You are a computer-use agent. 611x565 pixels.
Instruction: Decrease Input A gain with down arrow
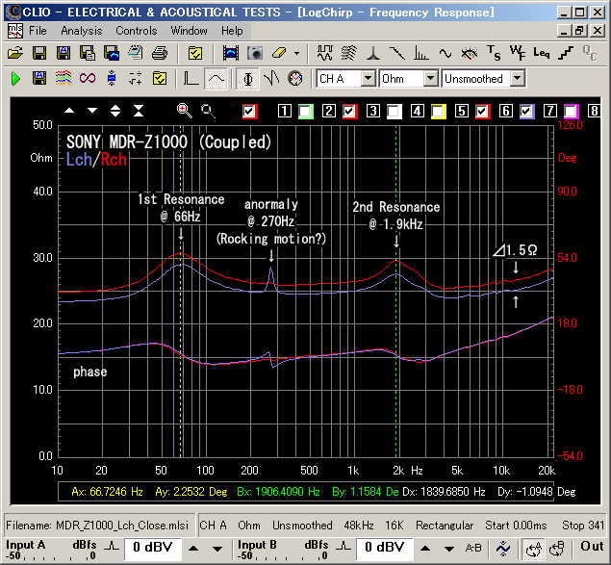click(x=217, y=549)
